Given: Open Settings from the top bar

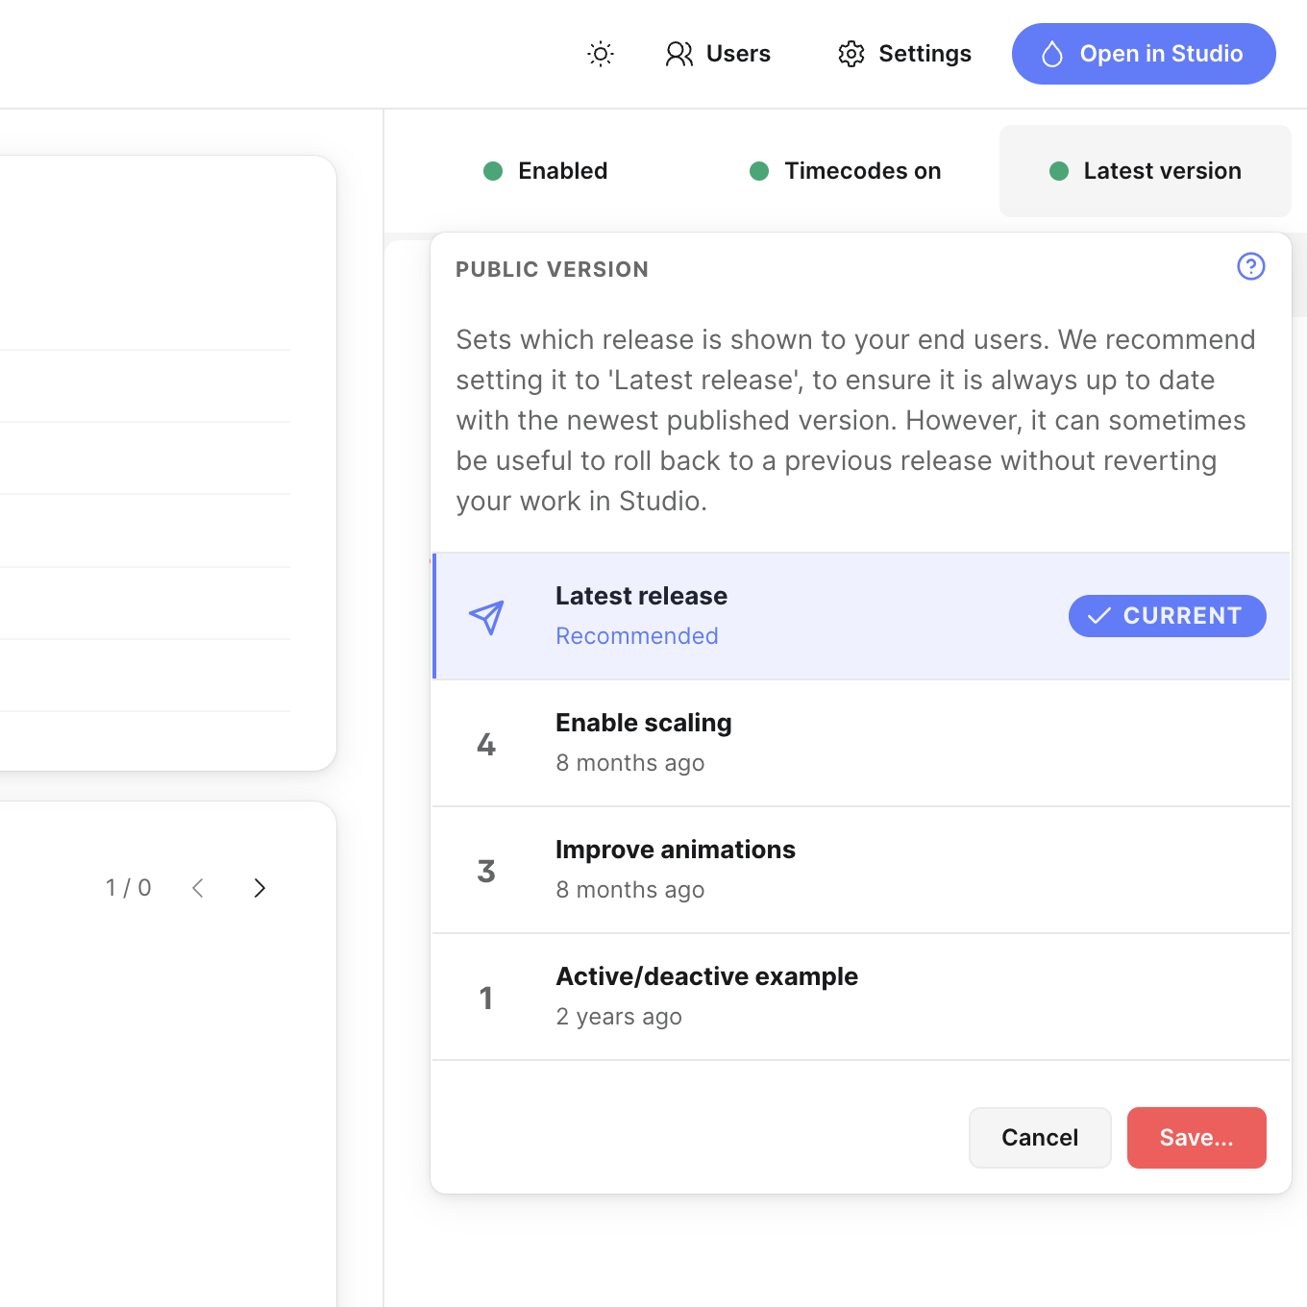Looking at the screenshot, I should point(904,54).
